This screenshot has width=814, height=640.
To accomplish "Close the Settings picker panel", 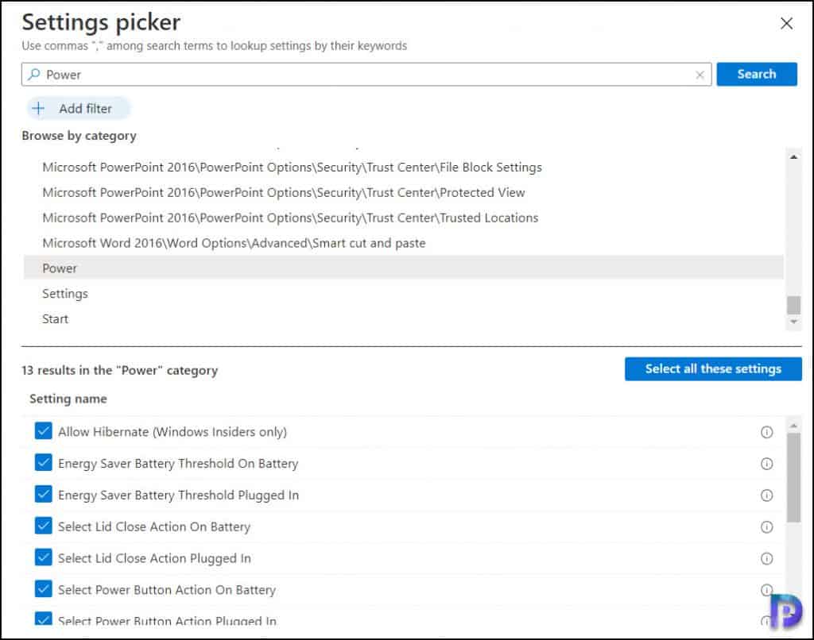I will click(x=786, y=23).
